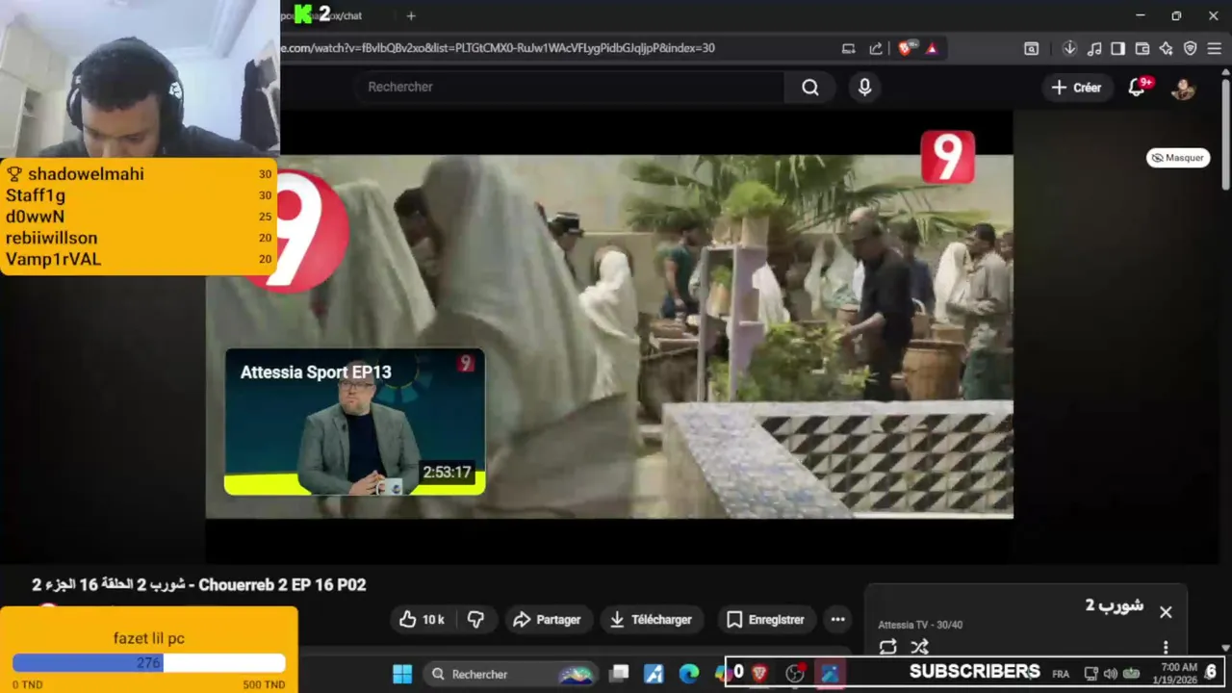This screenshot has width=1232, height=693.
Task: Open Leo AI sparkle icon
Action: [x=1166, y=48]
